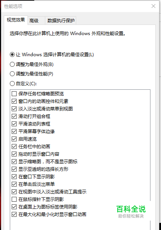Open the 数据执行保护 tab
This screenshot has height=230, width=161.
coord(61,20)
